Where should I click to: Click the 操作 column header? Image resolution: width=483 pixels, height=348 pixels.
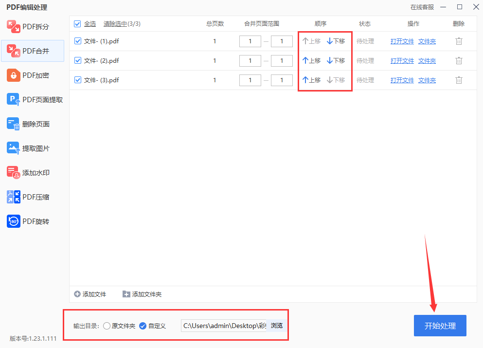pos(413,24)
